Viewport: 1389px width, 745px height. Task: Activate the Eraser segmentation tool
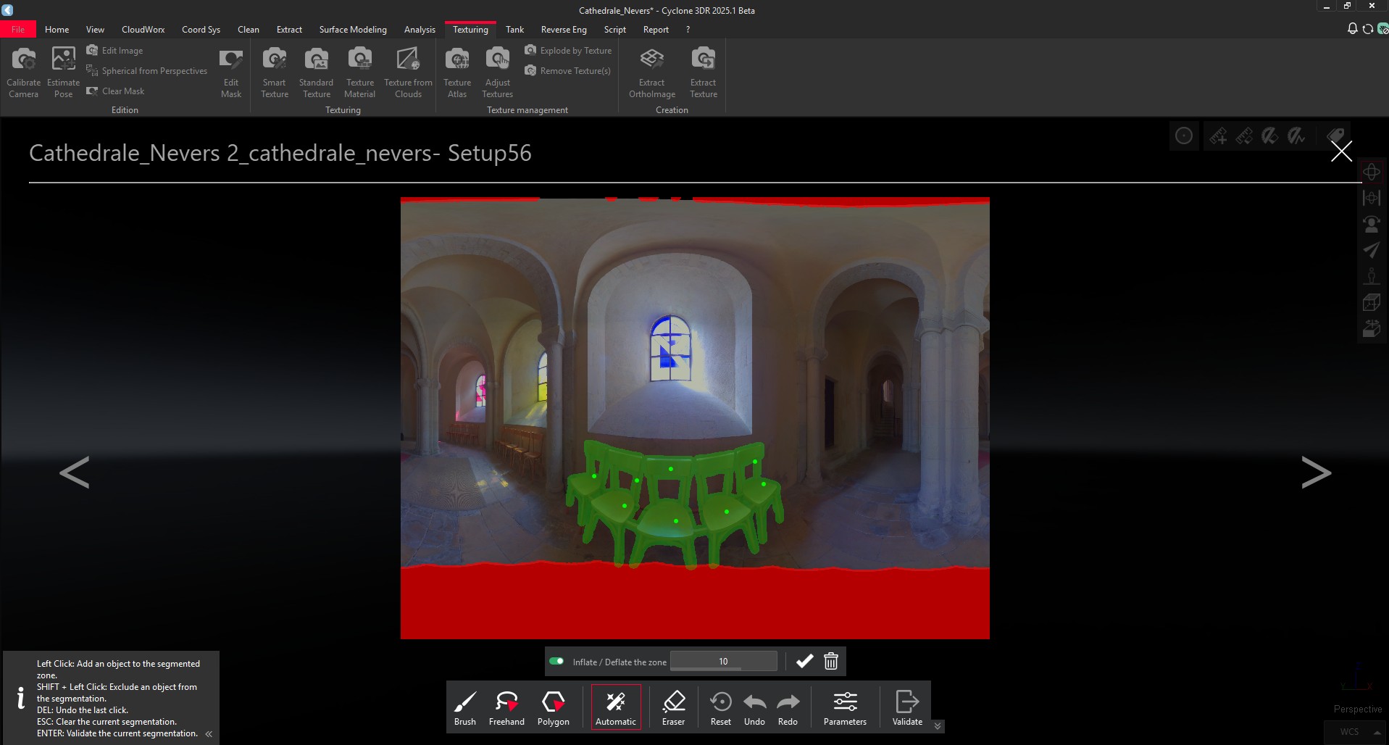tap(673, 707)
